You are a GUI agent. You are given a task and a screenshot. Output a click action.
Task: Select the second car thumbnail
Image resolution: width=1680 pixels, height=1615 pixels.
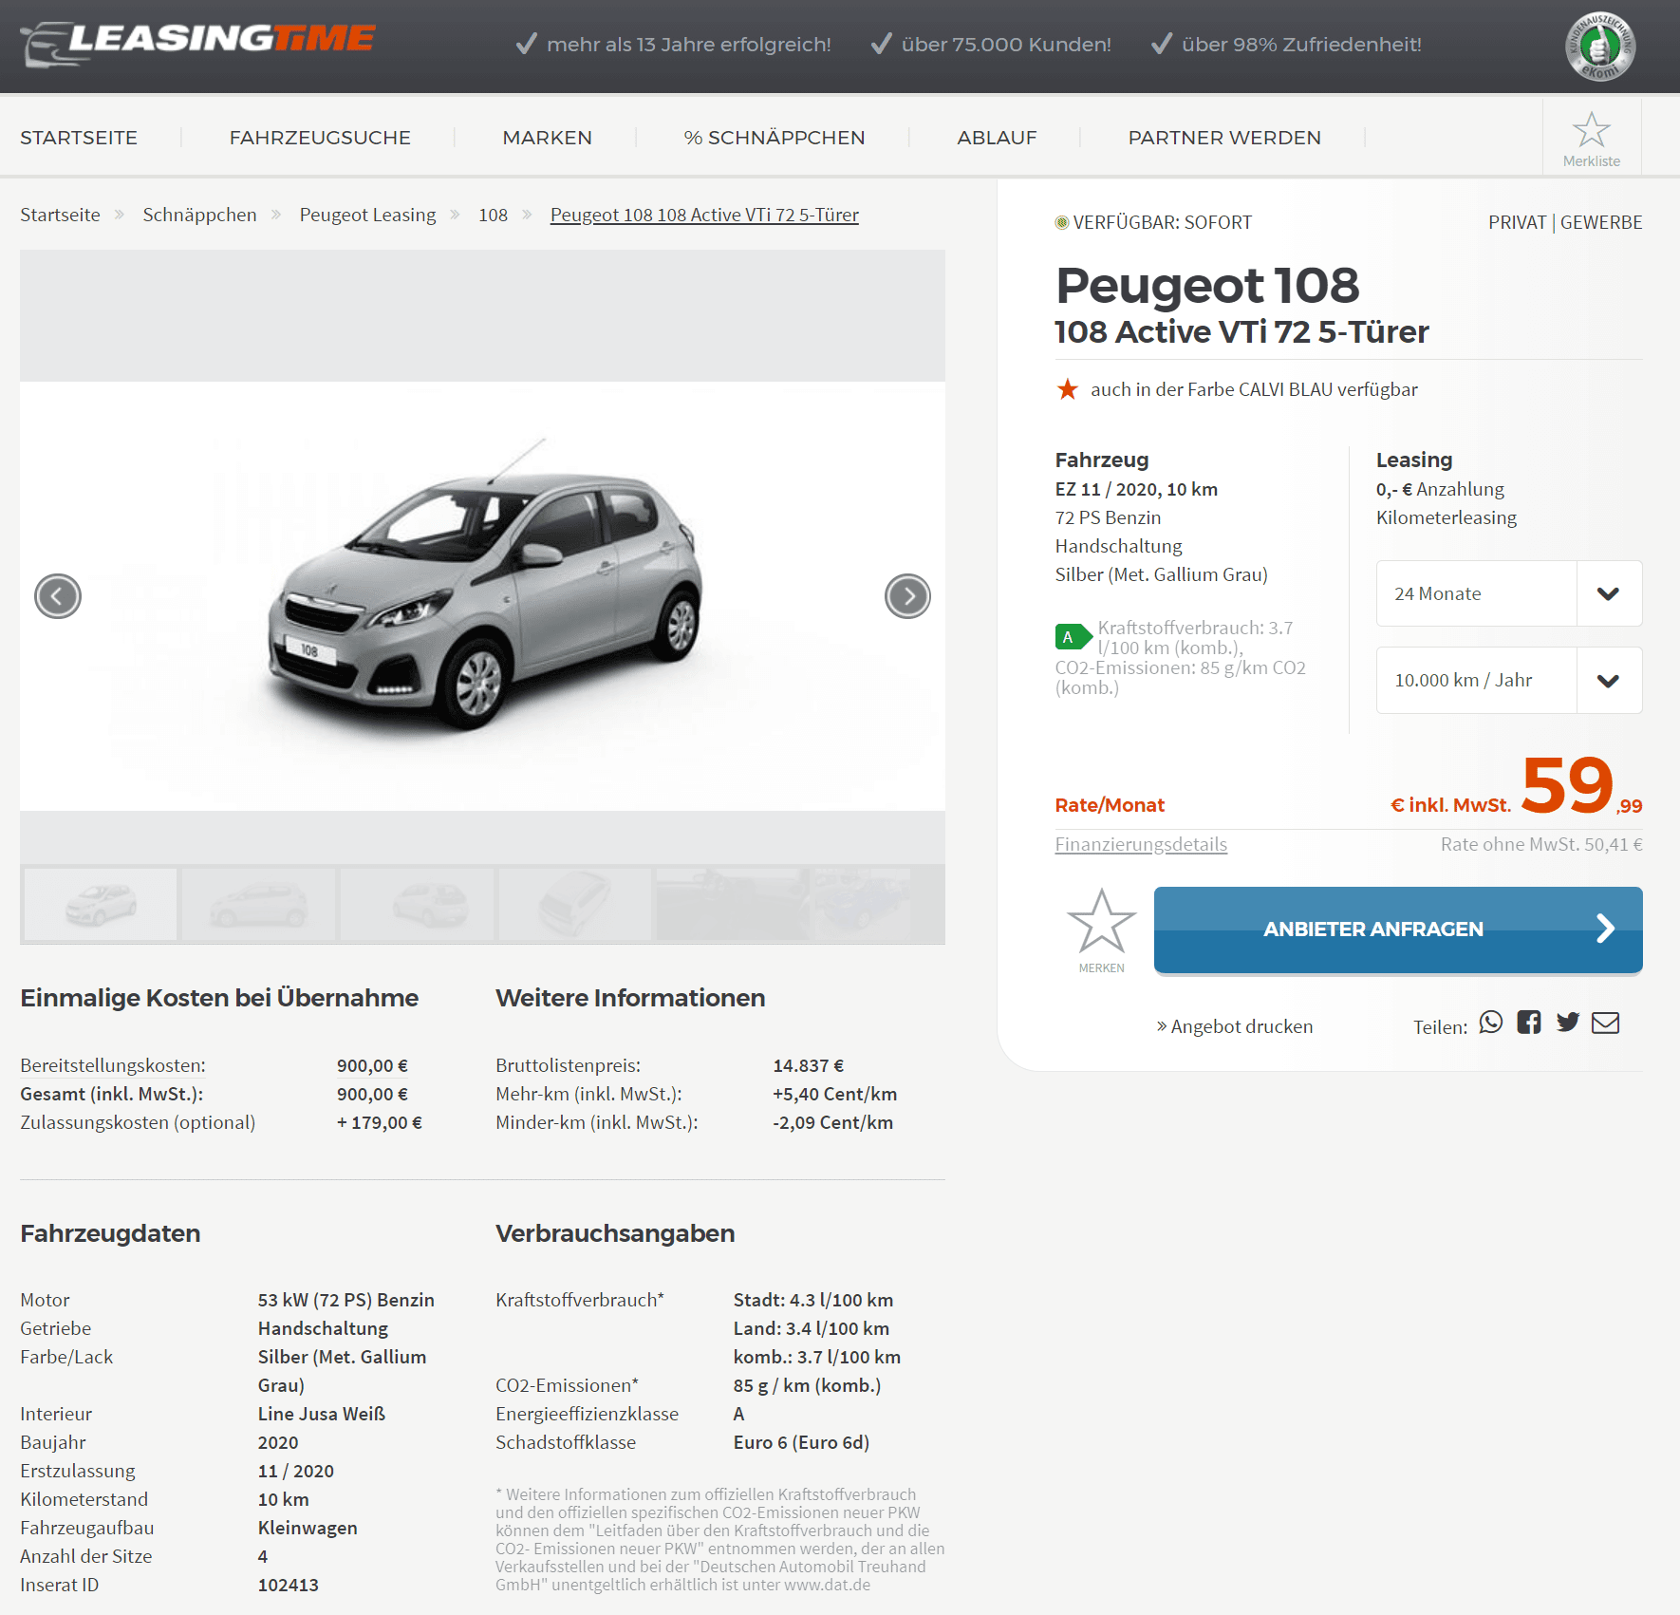click(258, 904)
